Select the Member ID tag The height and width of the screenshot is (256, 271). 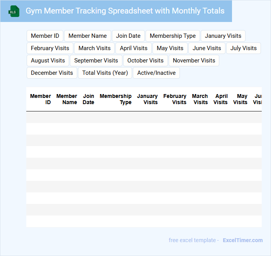tap(45, 36)
